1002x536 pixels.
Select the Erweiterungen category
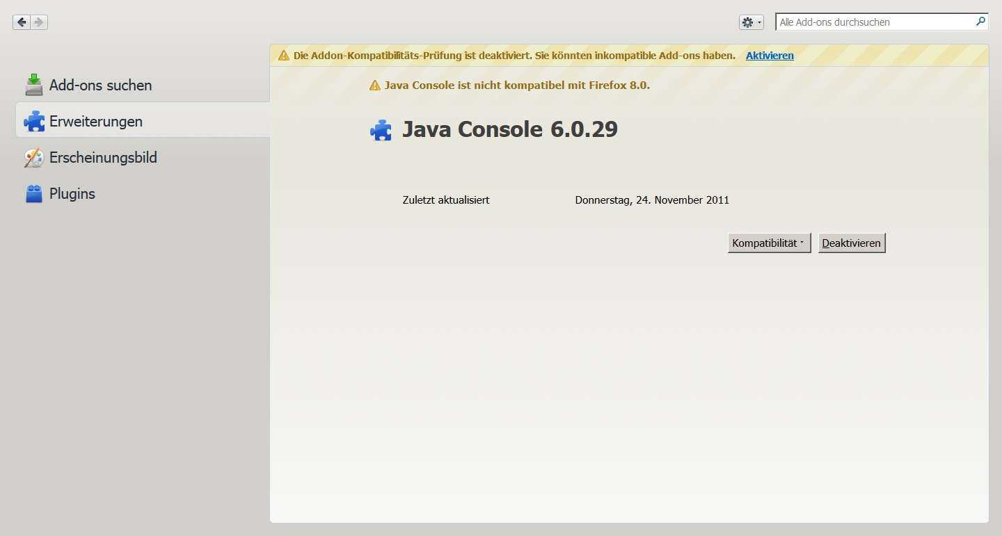143,121
